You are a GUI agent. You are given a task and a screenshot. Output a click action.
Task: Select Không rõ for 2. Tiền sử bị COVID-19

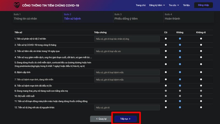click(201, 45)
